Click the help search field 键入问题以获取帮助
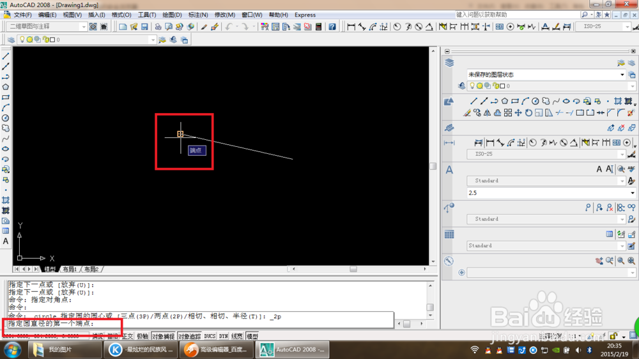This screenshot has width=639, height=359. click(x=518, y=15)
